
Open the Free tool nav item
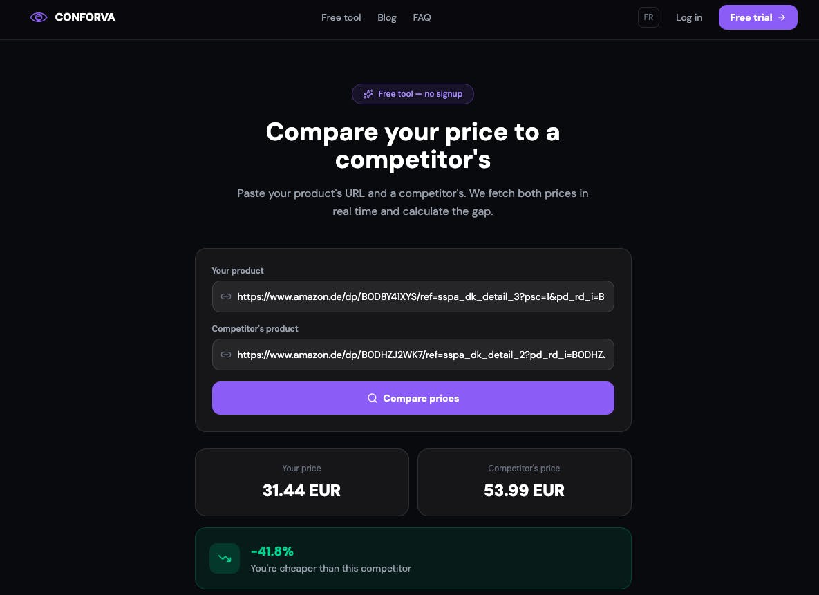341,17
